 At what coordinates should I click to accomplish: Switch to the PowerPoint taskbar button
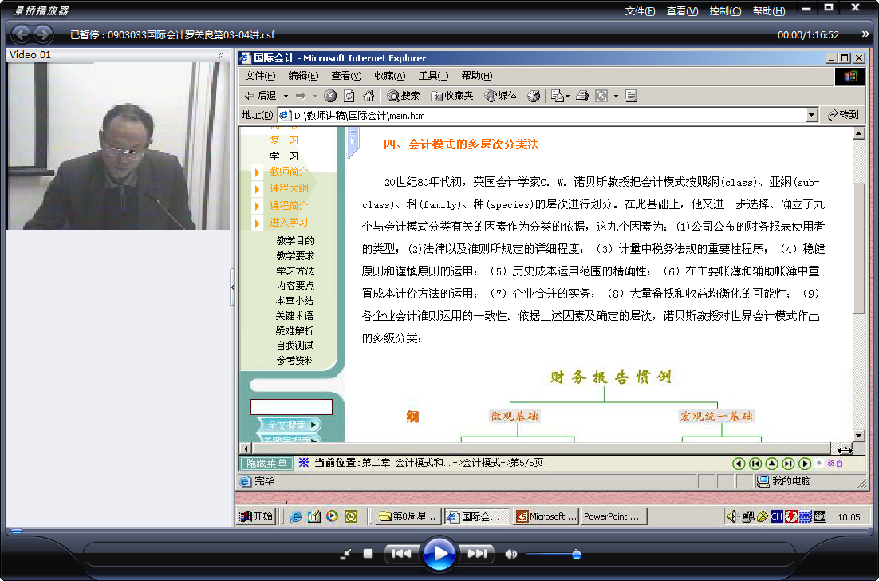614,516
